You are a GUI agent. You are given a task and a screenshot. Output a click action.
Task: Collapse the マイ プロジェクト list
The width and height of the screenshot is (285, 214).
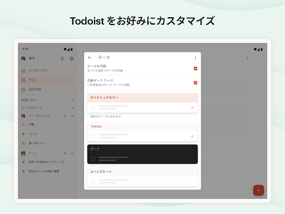(x=72, y=116)
